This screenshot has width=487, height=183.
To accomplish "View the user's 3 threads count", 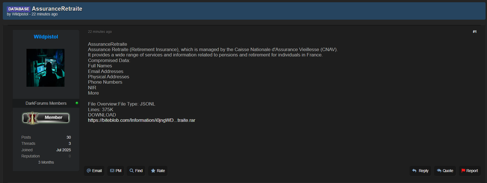I will (x=70, y=143).
